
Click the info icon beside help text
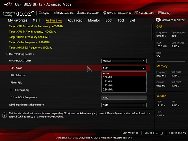point(4,115)
